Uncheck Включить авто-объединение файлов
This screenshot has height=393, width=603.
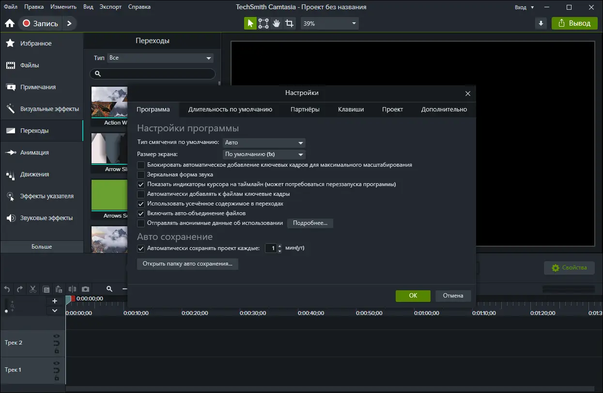(141, 213)
